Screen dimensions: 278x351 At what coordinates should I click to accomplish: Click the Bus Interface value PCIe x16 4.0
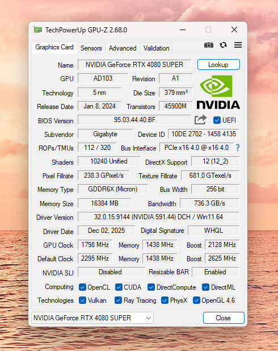pos(196,148)
